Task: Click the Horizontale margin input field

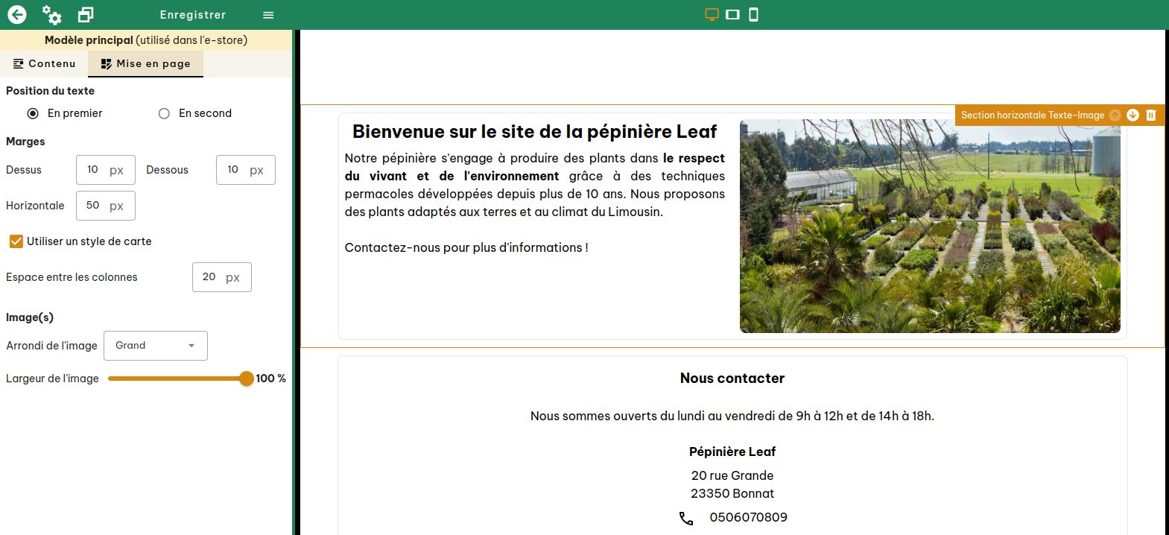Action: 106,206
